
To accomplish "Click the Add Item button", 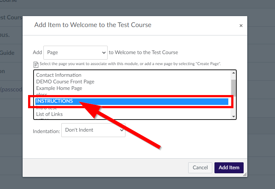I will pos(229,167).
